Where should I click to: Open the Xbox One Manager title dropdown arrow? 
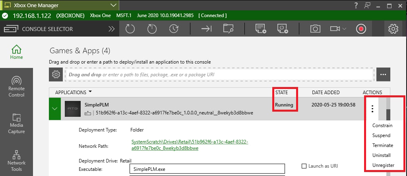coord(113,5)
